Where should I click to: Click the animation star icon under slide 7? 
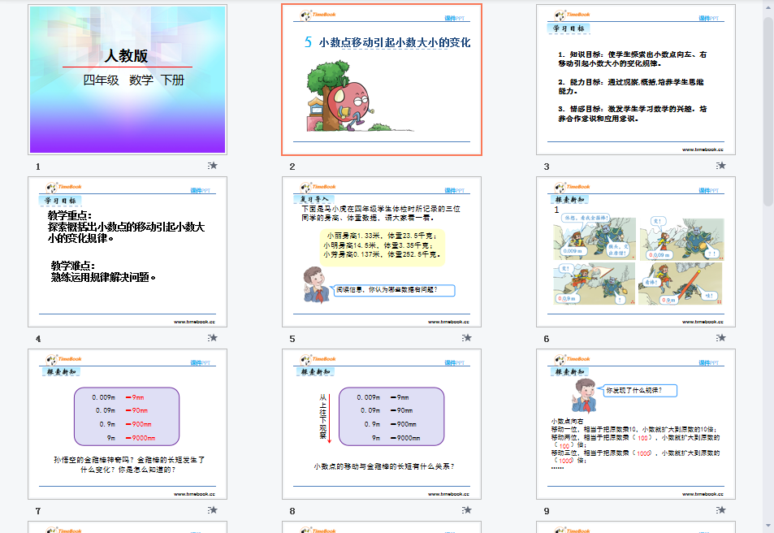(x=213, y=509)
